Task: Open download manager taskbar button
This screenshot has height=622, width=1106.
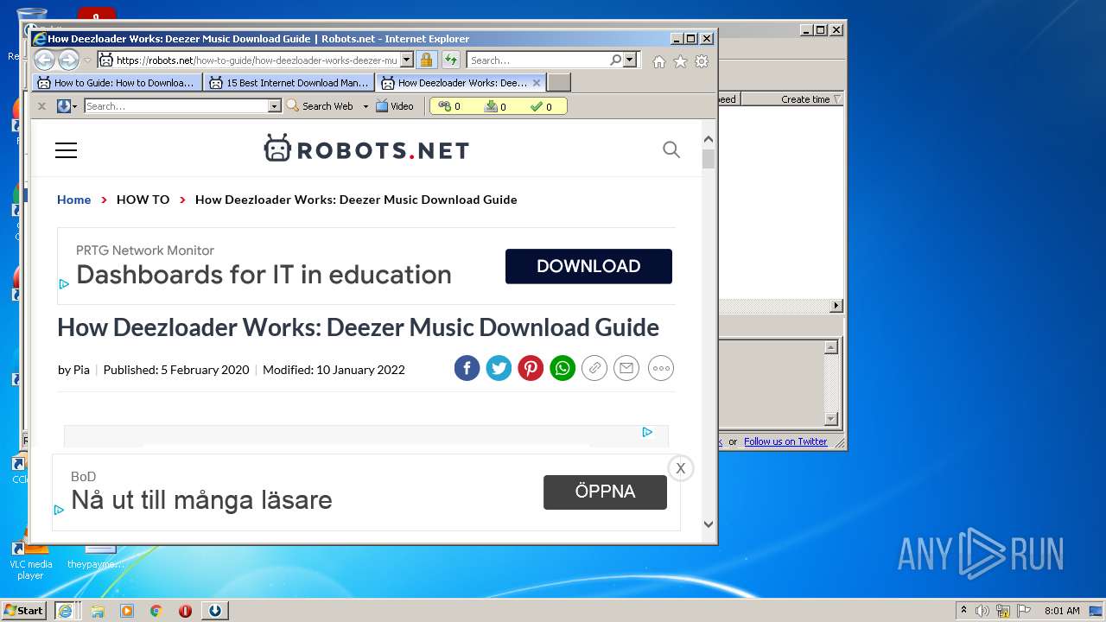Action: point(214,610)
